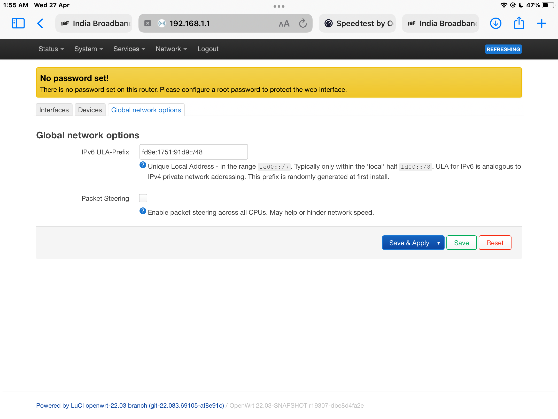The width and height of the screenshot is (558, 419).
Task: Close the 192.168.1.1 tab with X
Action: coord(148,23)
